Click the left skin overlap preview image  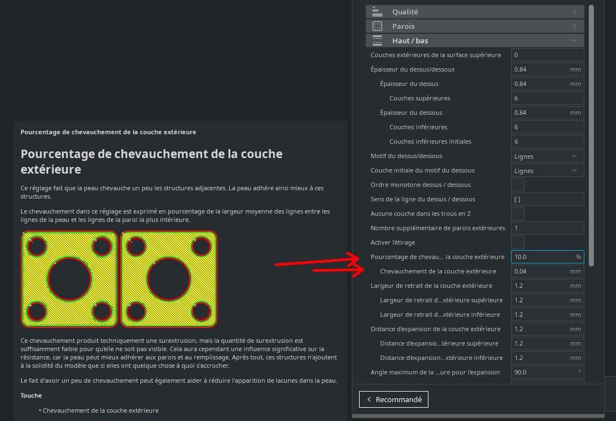[69, 279]
